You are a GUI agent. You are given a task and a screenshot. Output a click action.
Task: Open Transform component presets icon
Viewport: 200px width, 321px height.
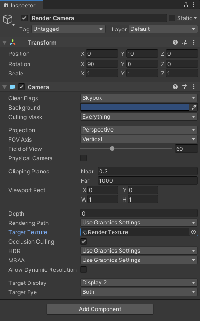click(185, 42)
